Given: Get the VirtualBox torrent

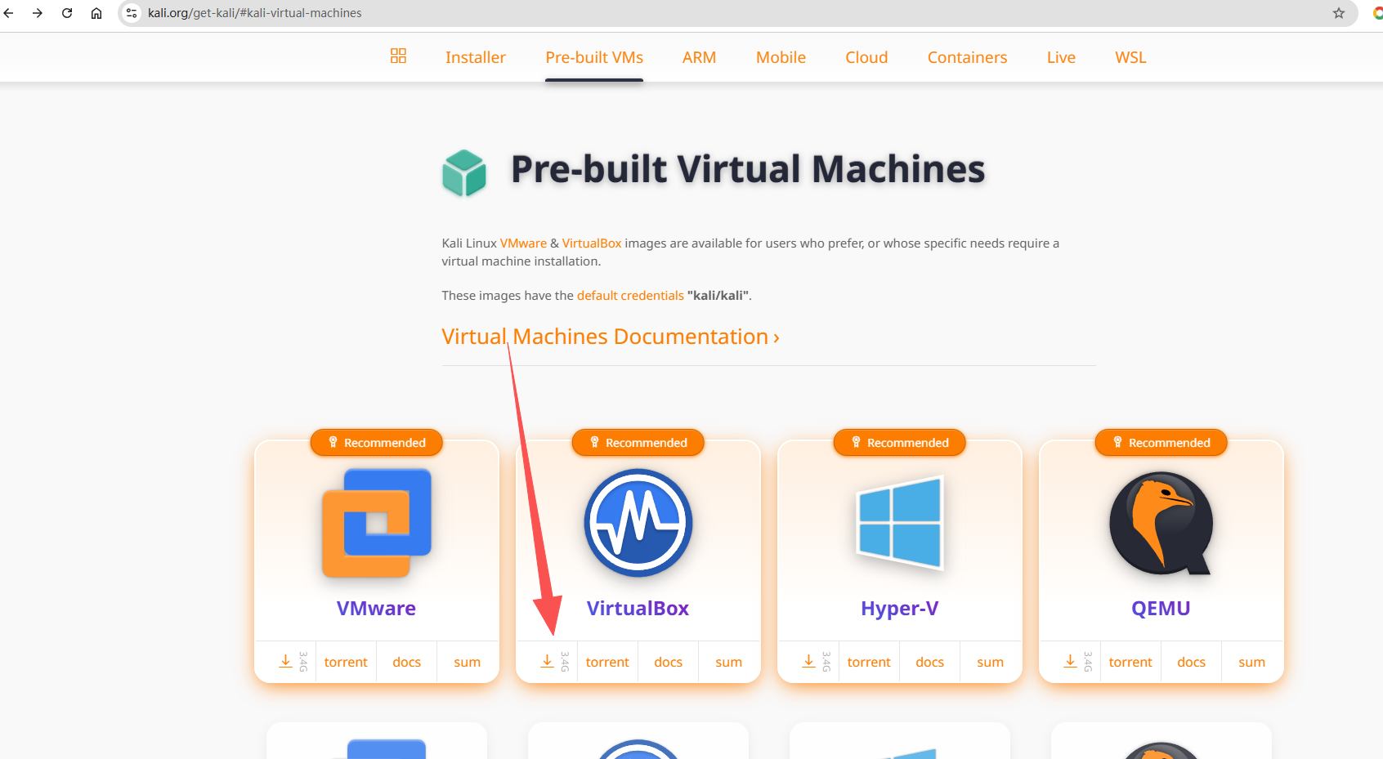Looking at the screenshot, I should point(607,662).
